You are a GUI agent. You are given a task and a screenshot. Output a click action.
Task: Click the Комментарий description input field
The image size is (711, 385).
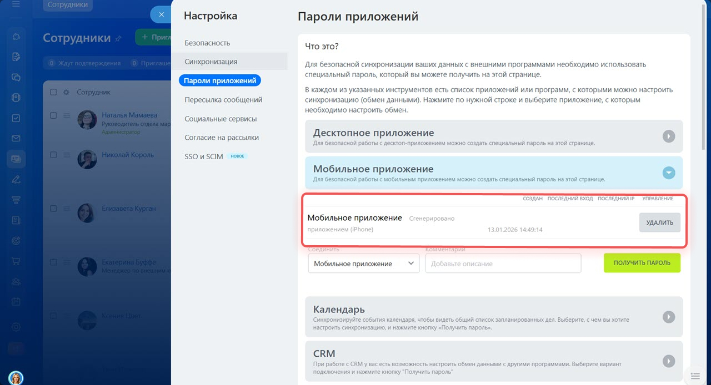click(503, 263)
